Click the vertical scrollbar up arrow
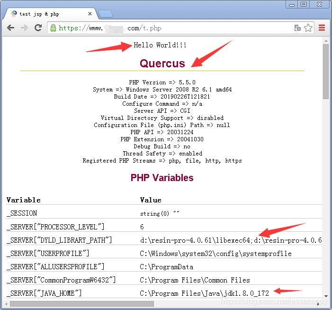 tap(326, 40)
